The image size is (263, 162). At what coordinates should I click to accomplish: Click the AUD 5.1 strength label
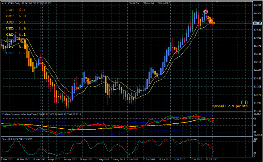[16, 22]
